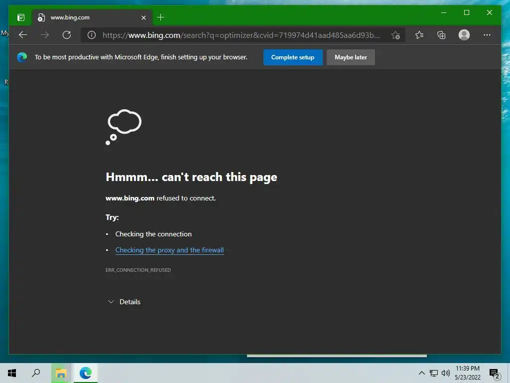Screen dimensions: 510x383
Task: Open the tab actions menu icon
Action: pyautogui.click(x=21, y=17)
